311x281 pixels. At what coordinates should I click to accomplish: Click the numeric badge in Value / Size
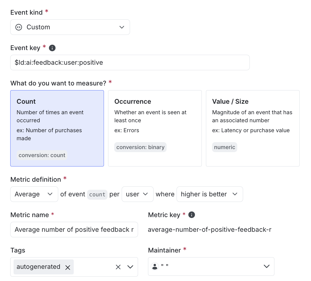pyautogui.click(x=225, y=147)
